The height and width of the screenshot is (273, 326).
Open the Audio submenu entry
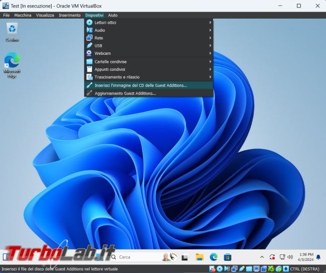pos(148,30)
